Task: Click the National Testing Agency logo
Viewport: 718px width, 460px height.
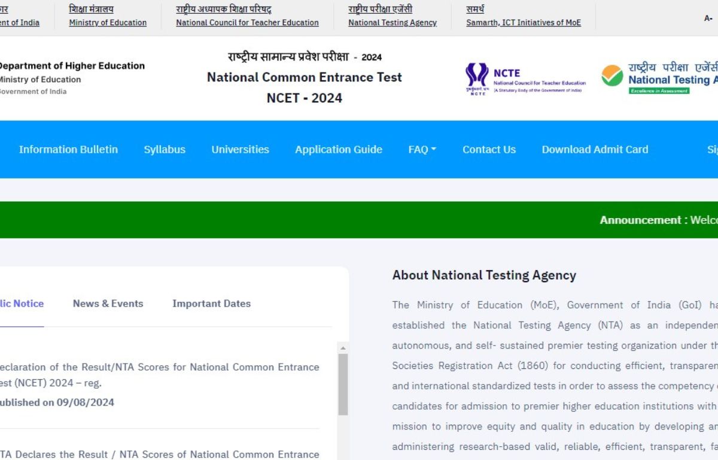Action: pyautogui.click(x=659, y=78)
